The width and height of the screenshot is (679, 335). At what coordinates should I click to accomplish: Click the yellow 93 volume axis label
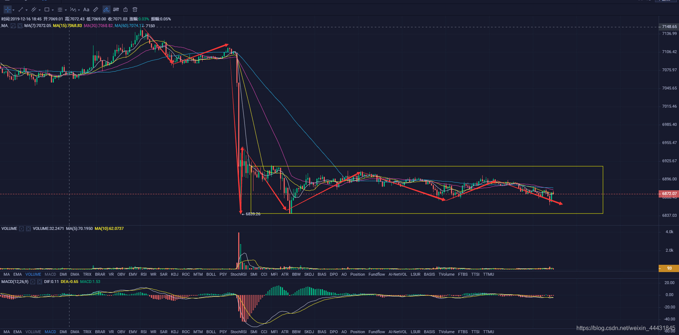[669, 268]
